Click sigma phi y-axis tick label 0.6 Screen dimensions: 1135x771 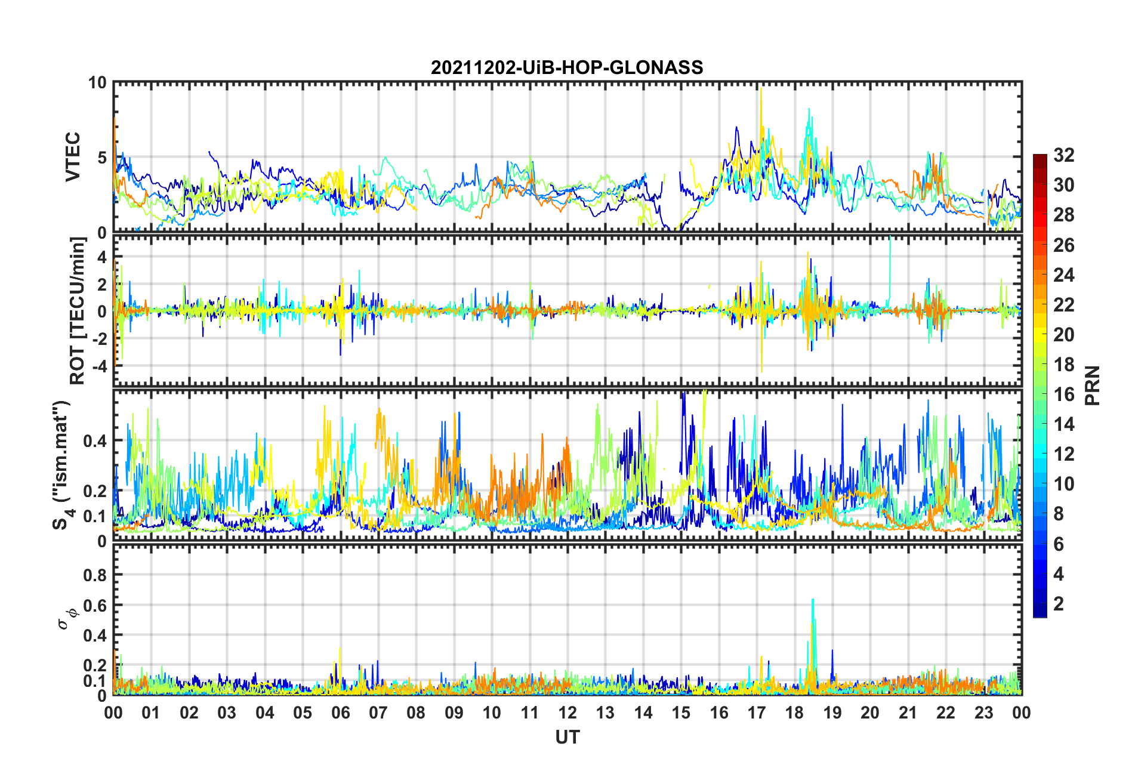pos(95,605)
